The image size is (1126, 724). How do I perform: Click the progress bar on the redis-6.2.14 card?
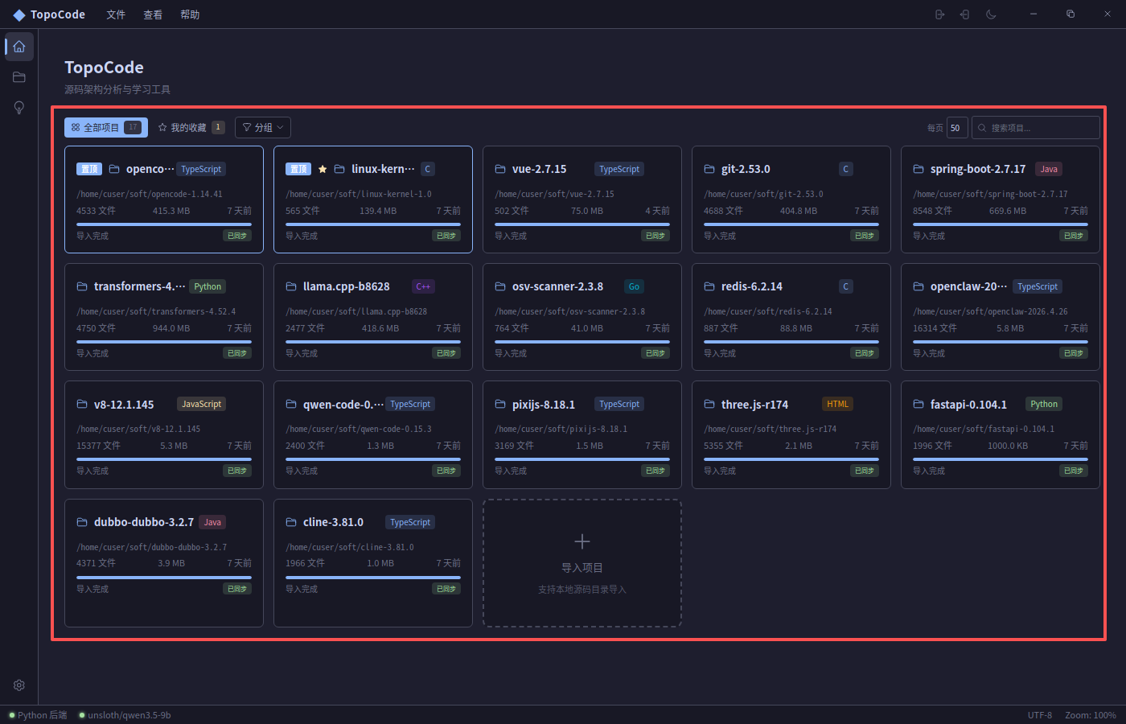click(791, 342)
